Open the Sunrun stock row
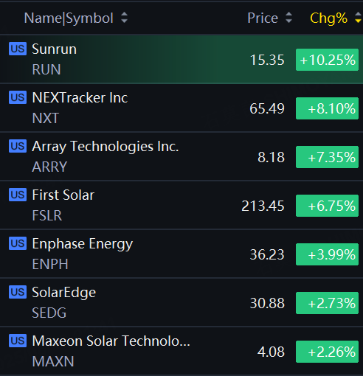Viewport: 363px width, 376px height. pyautogui.click(x=181, y=59)
